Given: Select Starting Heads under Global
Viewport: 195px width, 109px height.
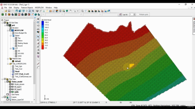Looking at the screenshot, I should point(23,43).
